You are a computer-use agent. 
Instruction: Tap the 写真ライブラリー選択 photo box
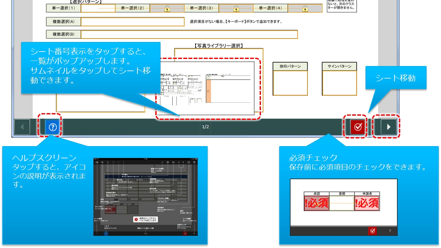click(x=218, y=54)
